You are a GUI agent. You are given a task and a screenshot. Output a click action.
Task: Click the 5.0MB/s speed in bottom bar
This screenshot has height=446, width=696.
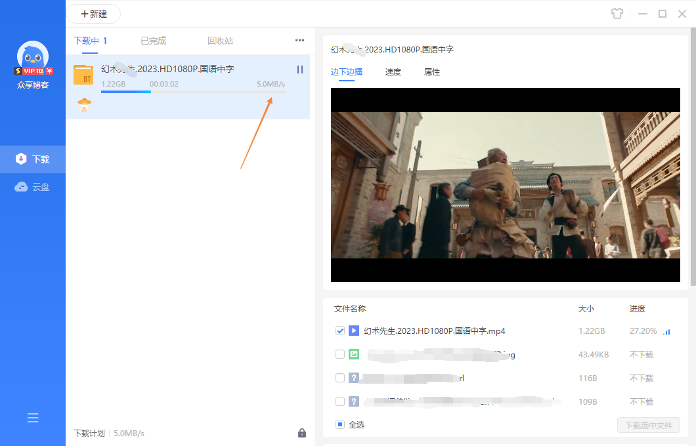[x=129, y=433]
